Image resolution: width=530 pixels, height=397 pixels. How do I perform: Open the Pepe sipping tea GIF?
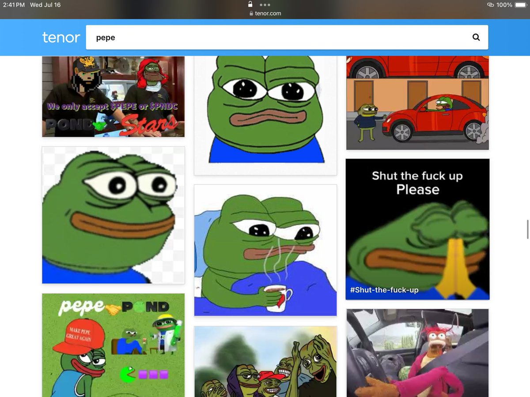pos(265,250)
